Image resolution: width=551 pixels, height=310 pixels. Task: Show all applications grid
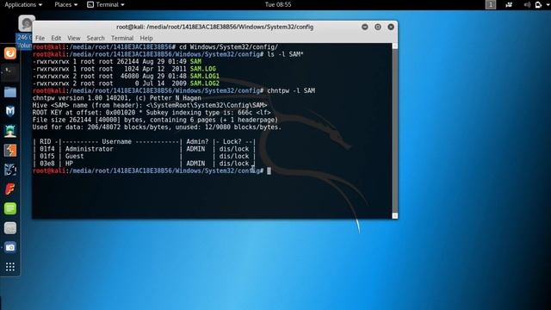pyautogui.click(x=10, y=267)
